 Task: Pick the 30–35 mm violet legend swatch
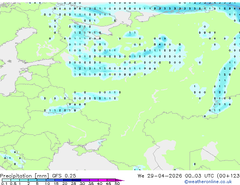[85, 180]
